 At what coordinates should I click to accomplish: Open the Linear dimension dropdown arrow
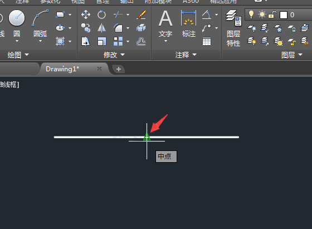[217, 14]
